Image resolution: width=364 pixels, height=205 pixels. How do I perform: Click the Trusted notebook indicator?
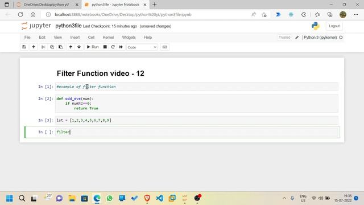tap(284, 38)
